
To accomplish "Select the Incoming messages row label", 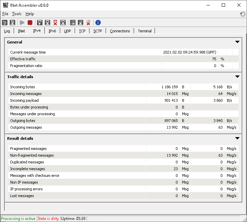I will pyautogui.click(x=26, y=94).
